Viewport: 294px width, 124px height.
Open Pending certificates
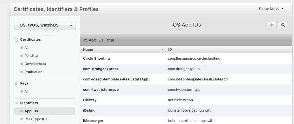click(x=31, y=56)
